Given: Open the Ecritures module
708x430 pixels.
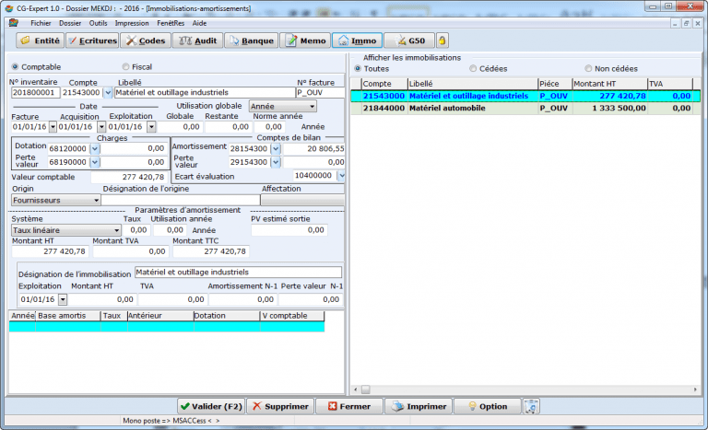Looking at the screenshot, I should tap(92, 41).
